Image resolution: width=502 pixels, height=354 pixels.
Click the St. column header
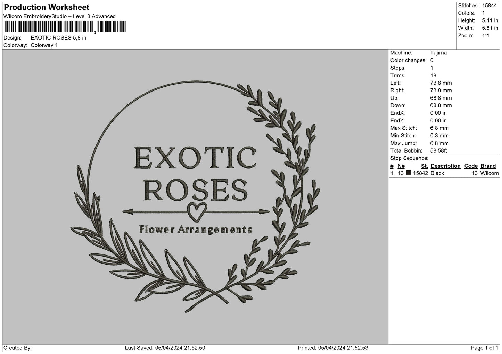point(424,166)
